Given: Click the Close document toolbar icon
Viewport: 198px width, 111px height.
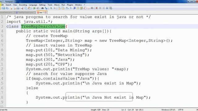Looking at the screenshot, I should 11,8.
